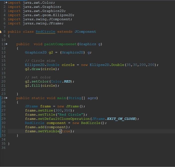
Task: Click the main method name on line 24
Action: pyautogui.click(x=61, y=98)
